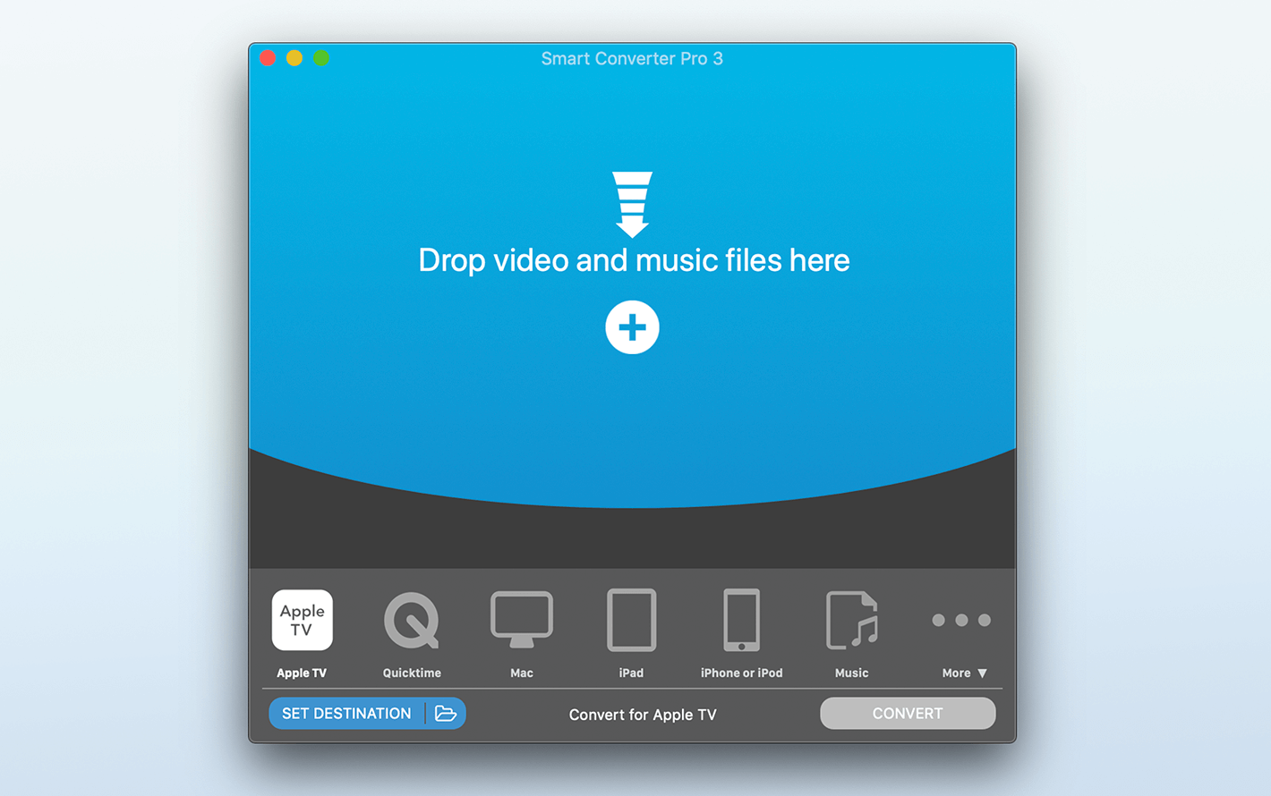Viewport: 1271px width, 796px height.
Task: Click the drop arrow icon
Action: 632,205
